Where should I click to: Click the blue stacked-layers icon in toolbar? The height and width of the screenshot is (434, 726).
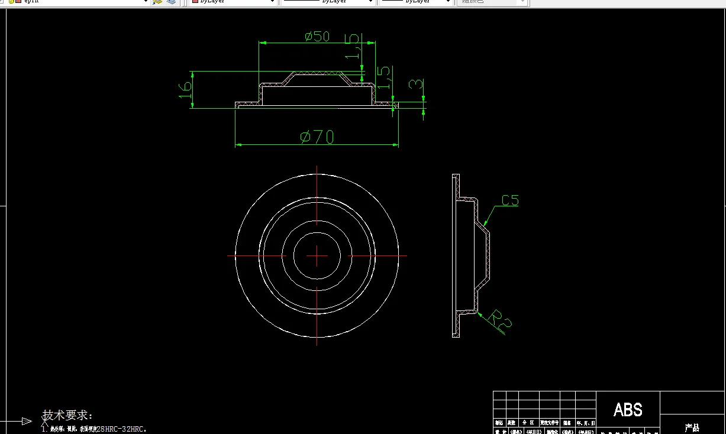tap(172, 2)
